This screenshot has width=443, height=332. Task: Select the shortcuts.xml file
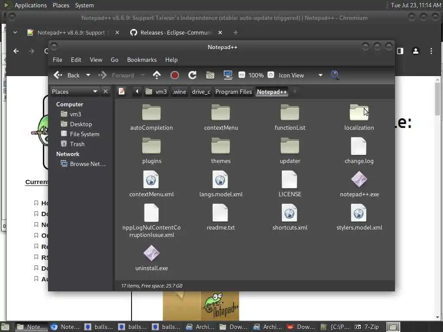(290, 217)
